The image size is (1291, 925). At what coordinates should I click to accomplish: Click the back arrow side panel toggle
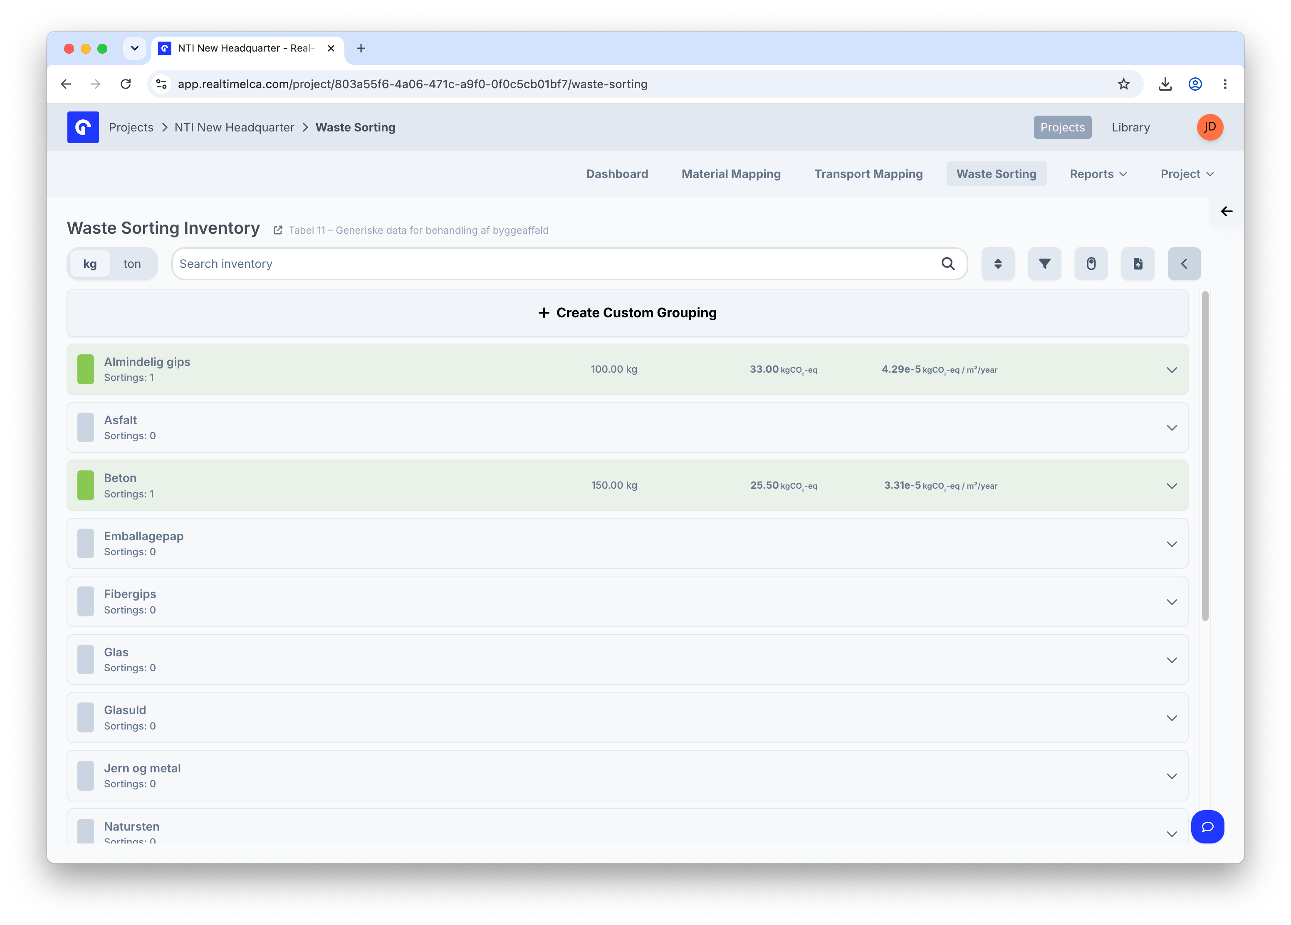(x=1227, y=211)
